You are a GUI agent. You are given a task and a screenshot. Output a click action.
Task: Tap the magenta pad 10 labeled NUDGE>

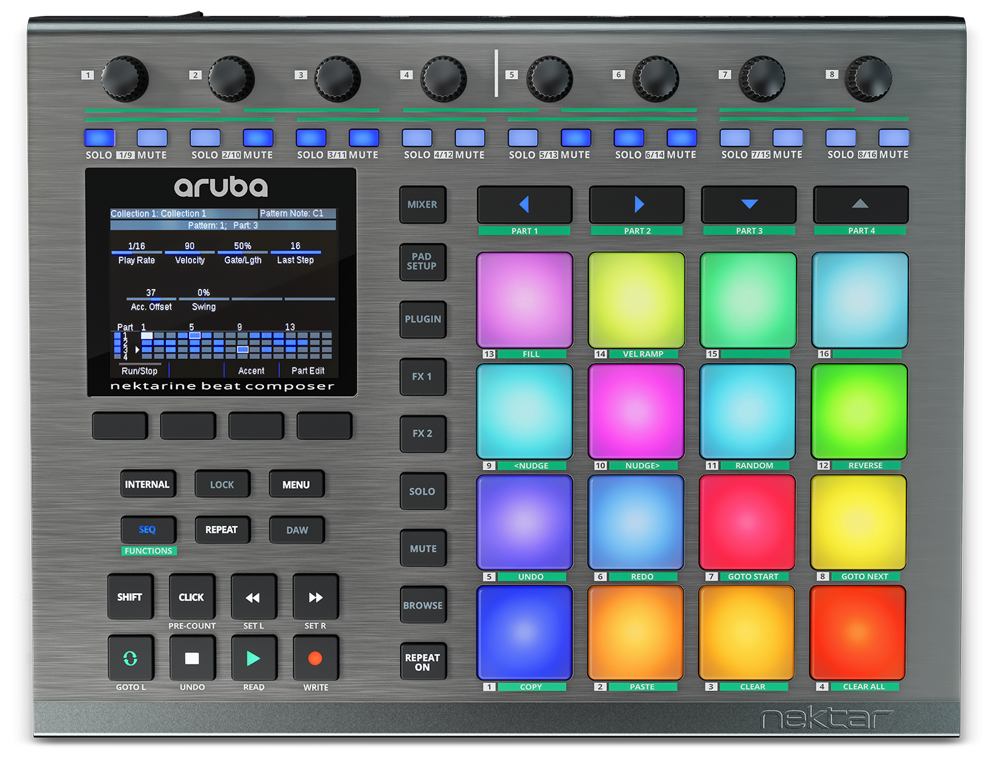[x=636, y=411]
